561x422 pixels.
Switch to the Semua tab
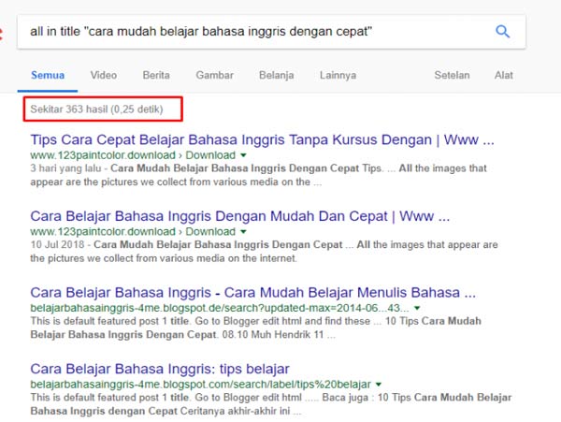tap(48, 75)
